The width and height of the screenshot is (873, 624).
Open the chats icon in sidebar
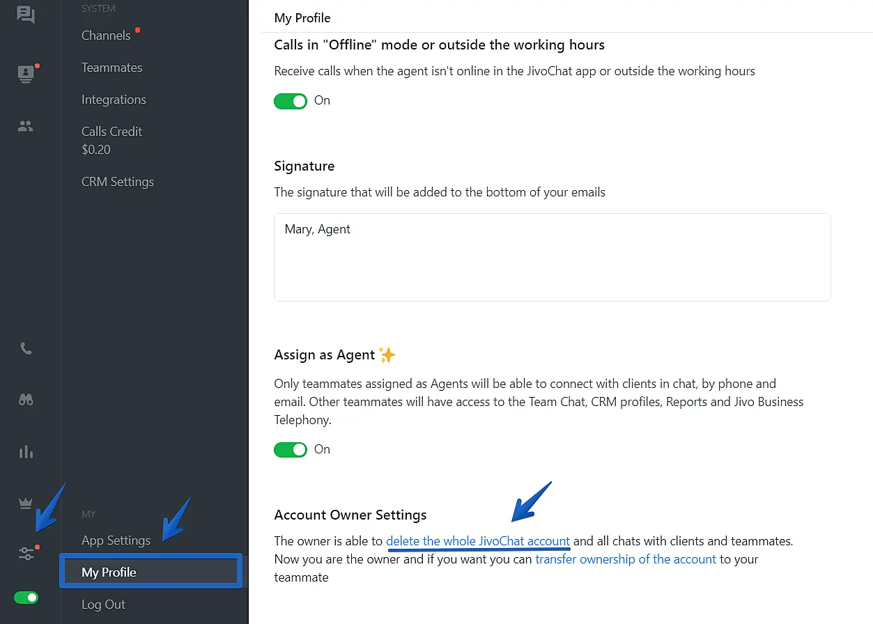pyautogui.click(x=26, y=15)
